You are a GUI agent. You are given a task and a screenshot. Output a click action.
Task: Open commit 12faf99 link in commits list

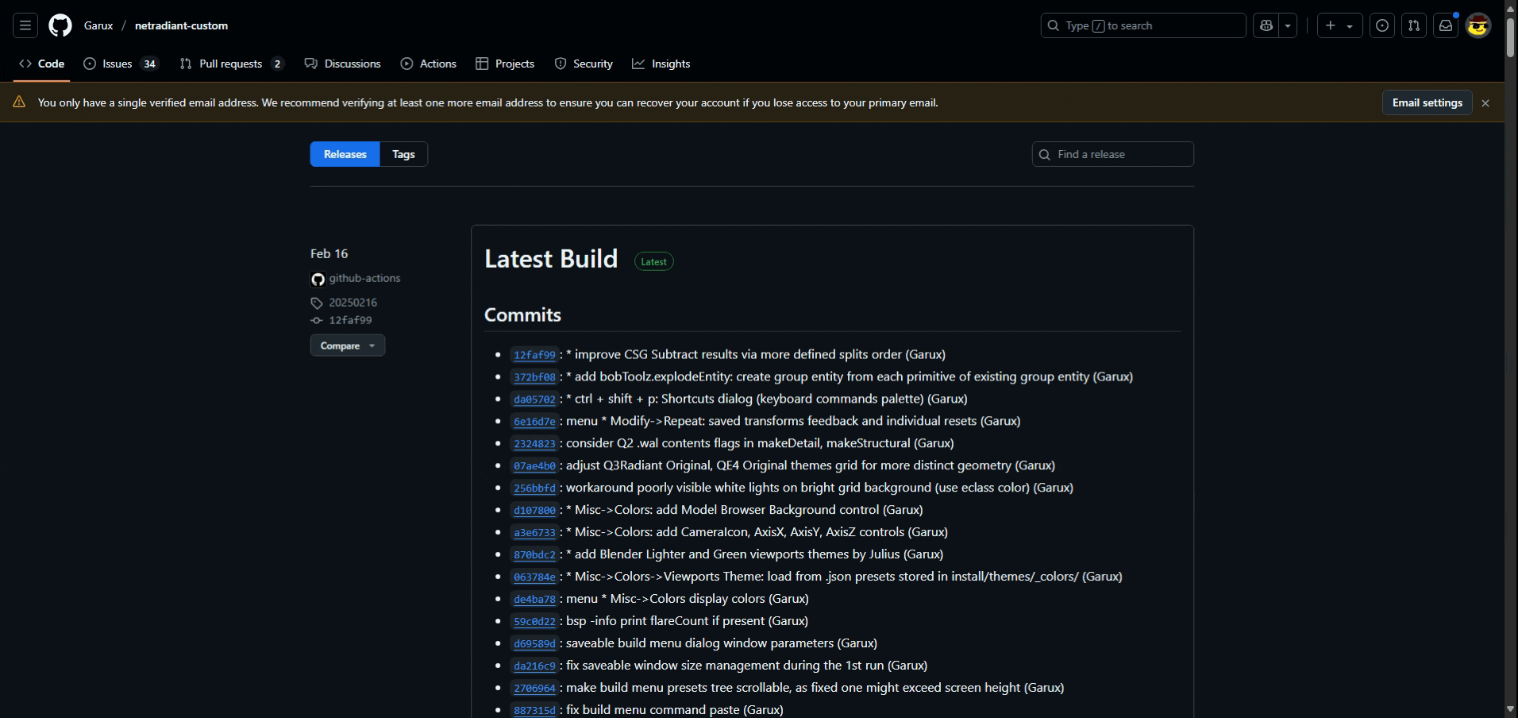pyautogui.click(x=534, y=355)
